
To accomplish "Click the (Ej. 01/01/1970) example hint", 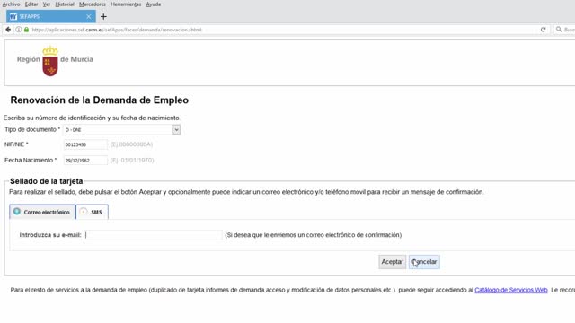I will [132, 161].
